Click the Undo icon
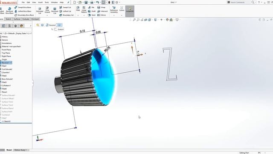This screenshot has width=273, height=154. (x=98, y=3)
